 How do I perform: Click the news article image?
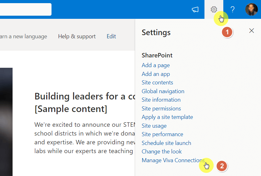6,122
